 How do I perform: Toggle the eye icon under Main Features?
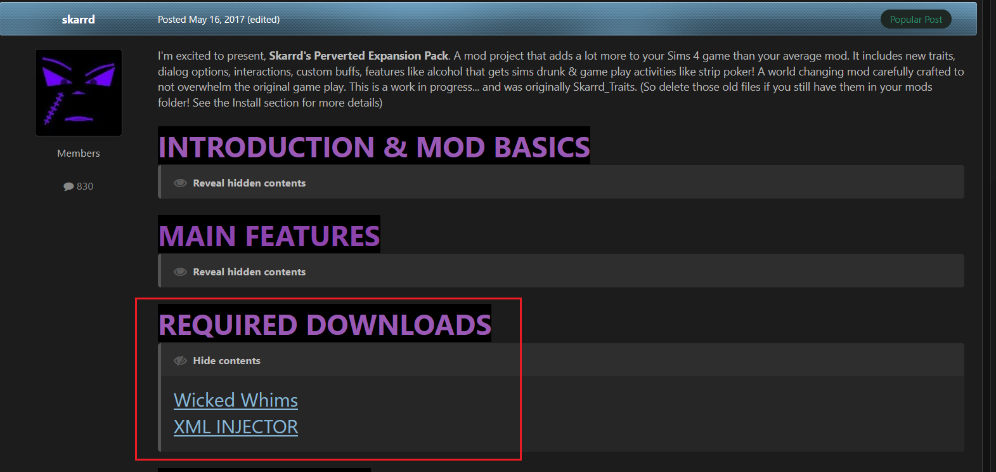tap(181, 272)
